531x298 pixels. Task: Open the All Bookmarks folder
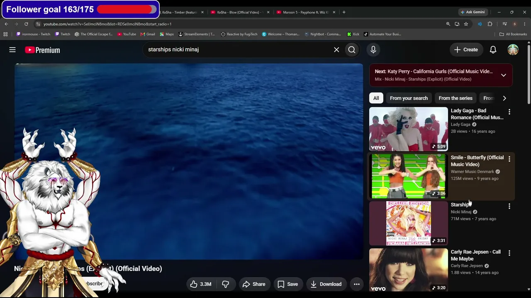pyautogui.click(x=513, y=34)
